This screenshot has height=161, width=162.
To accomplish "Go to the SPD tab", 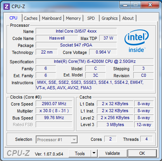I will pos(91,18).
